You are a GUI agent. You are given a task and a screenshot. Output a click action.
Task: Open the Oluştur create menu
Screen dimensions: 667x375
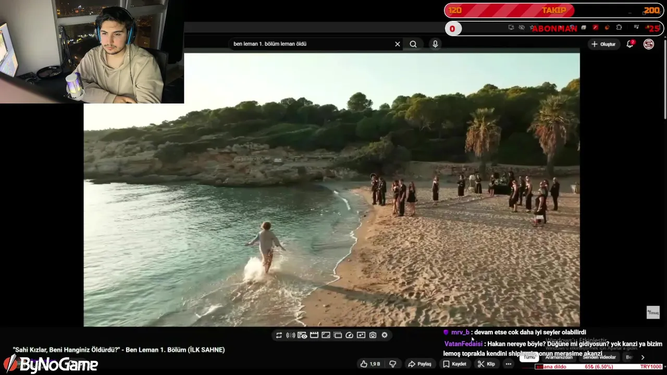click(x=603, y=44)
